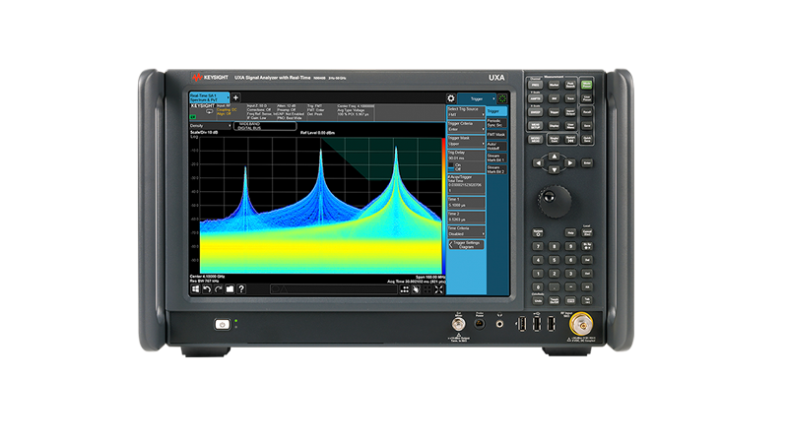Viewport: 788px width, 443px height.
Task: Toggle Trig Delay On/Off switch
Action: point(452,166)
